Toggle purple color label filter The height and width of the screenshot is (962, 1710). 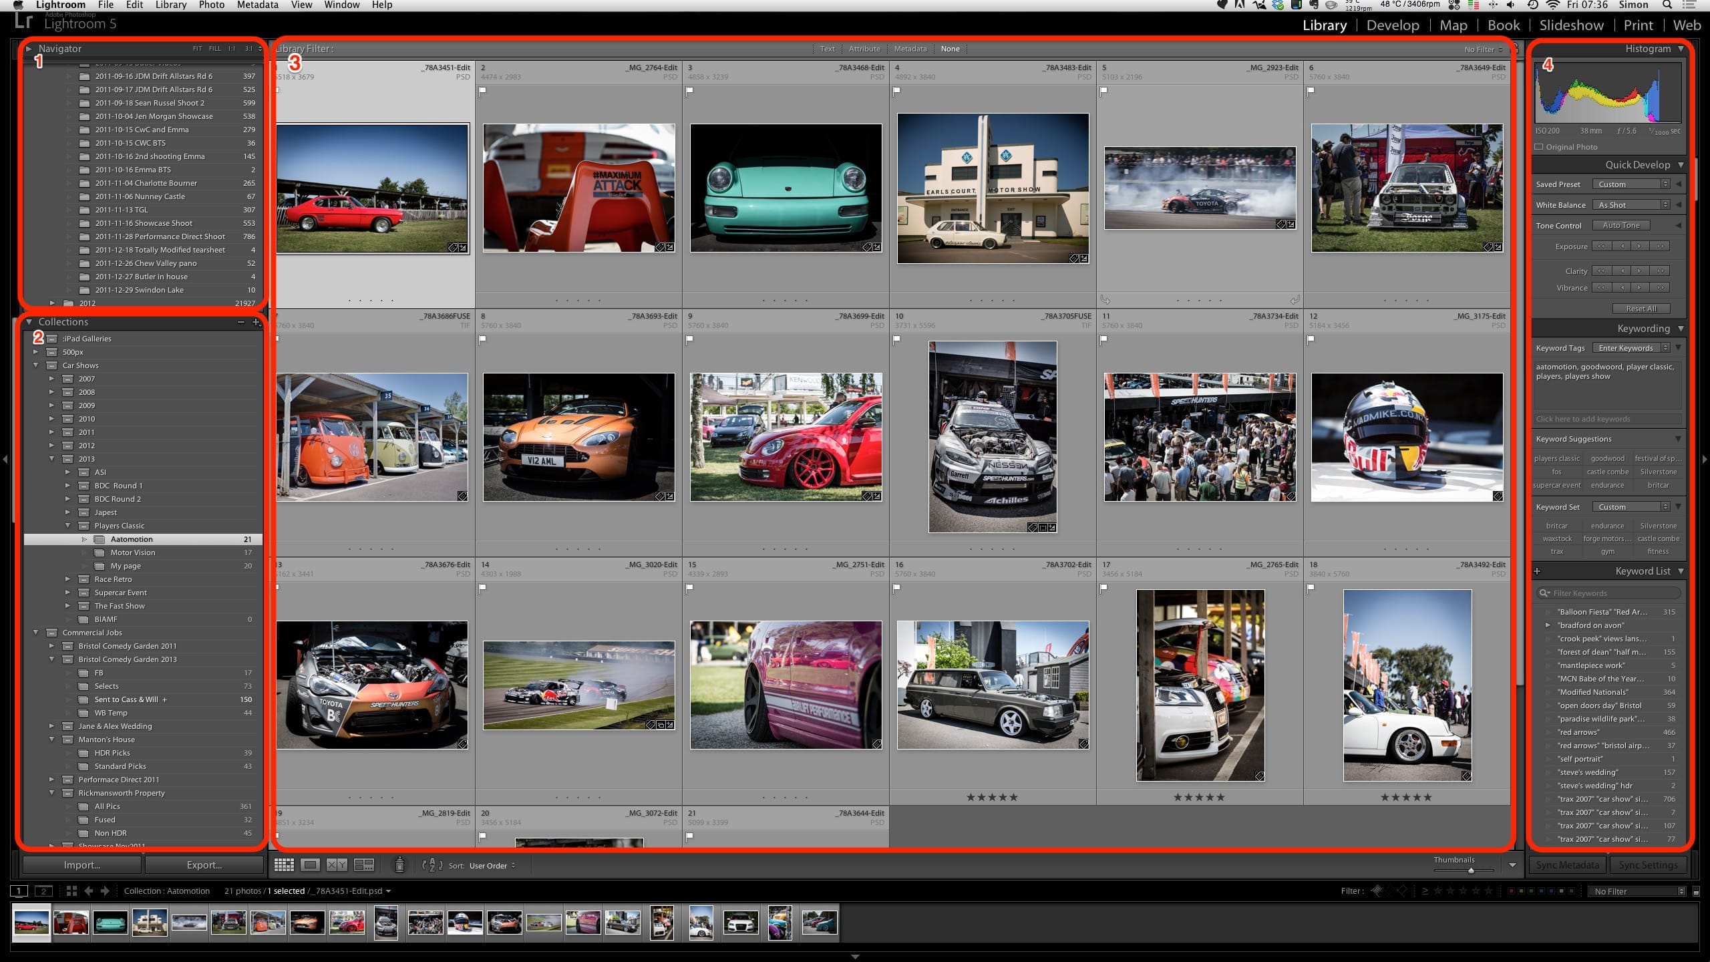pyautogui.click(x=1551, y=891)
